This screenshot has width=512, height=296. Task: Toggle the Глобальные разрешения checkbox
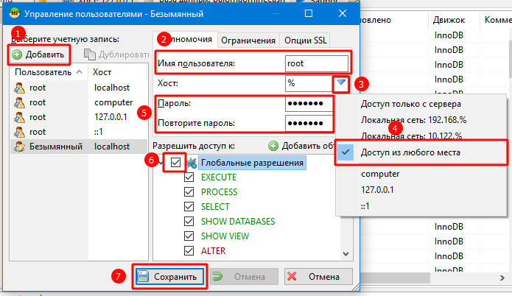(x=175, y=162)
